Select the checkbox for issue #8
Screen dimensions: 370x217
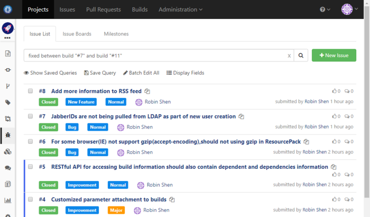point(31,91)
